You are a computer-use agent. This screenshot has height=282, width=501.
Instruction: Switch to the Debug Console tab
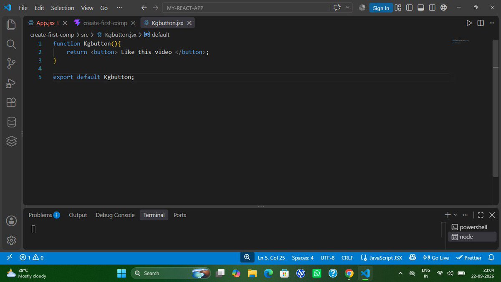115,215
